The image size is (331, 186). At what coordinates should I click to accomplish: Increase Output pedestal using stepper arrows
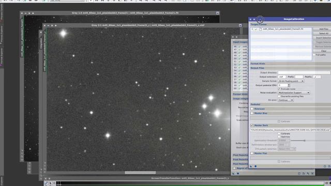pos(289,85)
